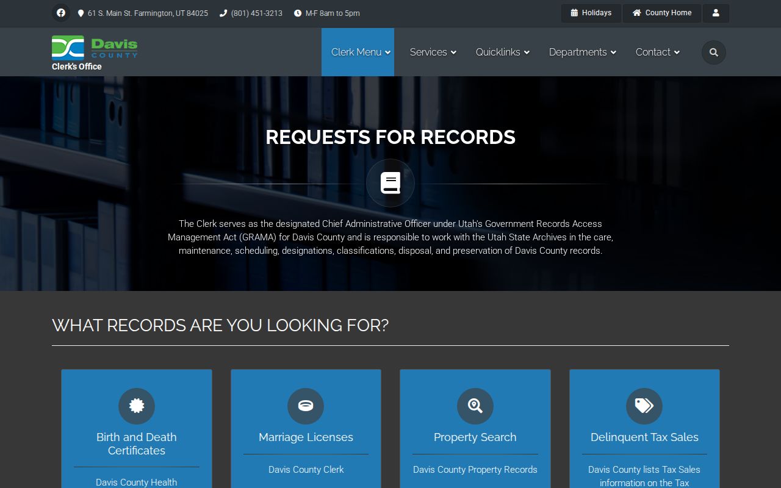Click the Property Search magnifier icon
The image size is (781, 488).
[475, 406]
